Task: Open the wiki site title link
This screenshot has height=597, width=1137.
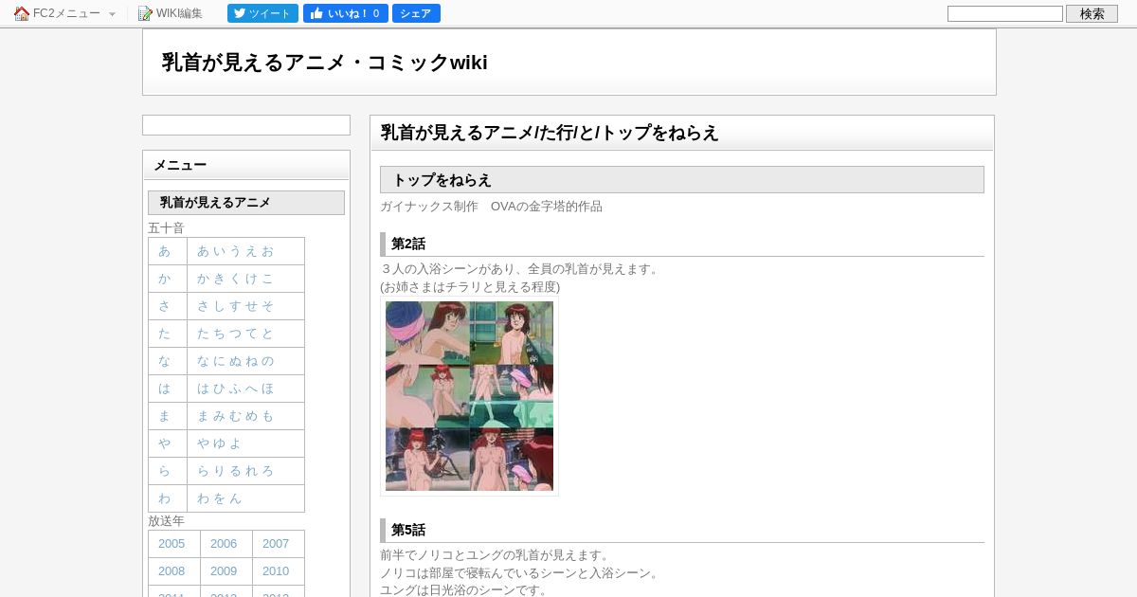Action: tap(324, 63)
